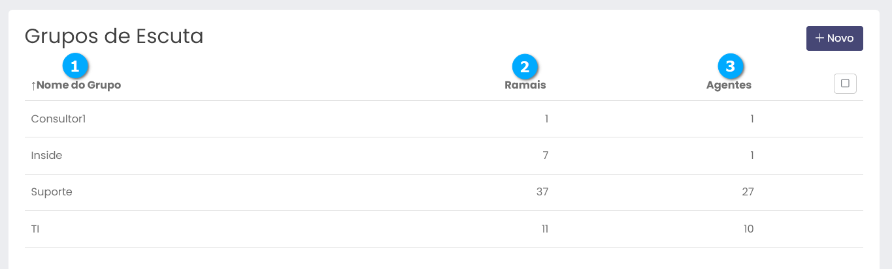
Task: Select the TI group row
Action: tap(36, 229)
